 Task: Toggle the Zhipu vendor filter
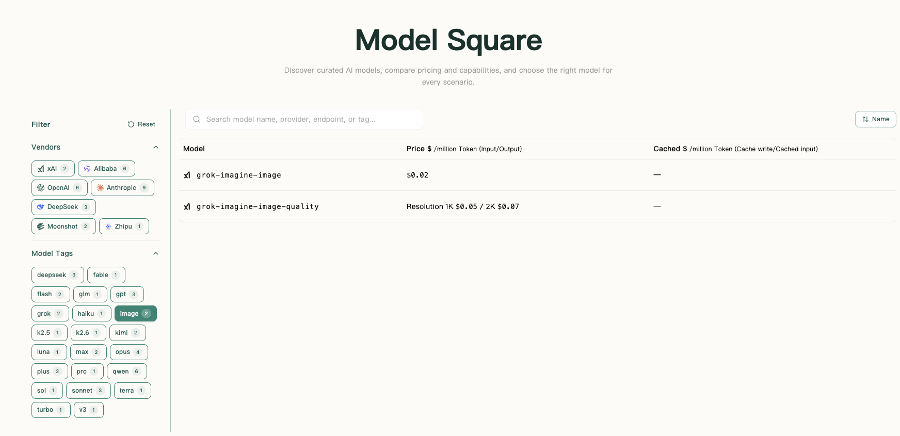124,227
